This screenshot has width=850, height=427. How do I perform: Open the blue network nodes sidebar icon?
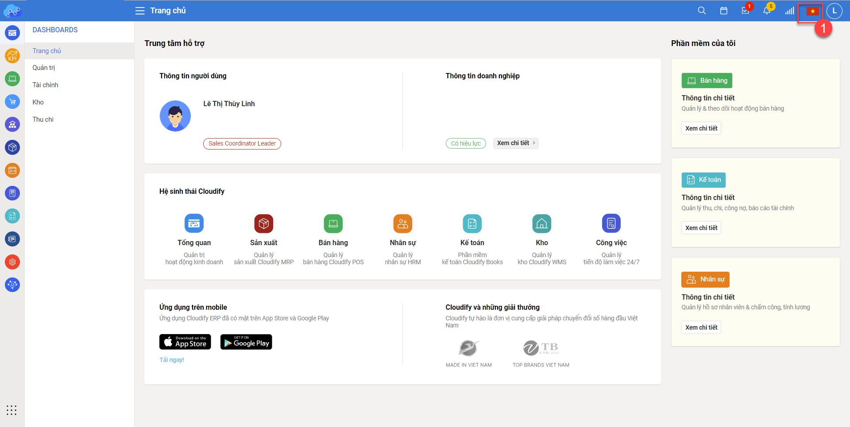click(x=12, y=285)
